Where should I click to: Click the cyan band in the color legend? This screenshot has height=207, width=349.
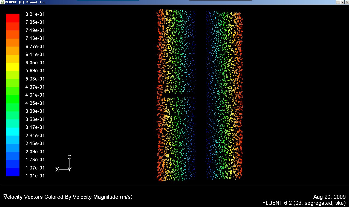pos(13,131)
